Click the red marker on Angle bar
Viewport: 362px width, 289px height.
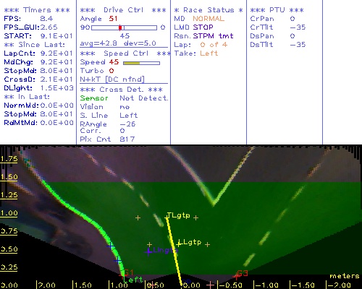120,27
